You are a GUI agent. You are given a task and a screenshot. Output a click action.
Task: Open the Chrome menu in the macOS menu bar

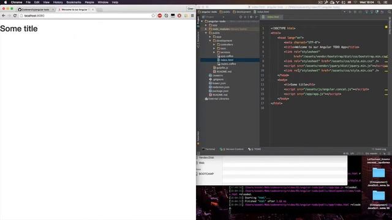tap(17, 2)
